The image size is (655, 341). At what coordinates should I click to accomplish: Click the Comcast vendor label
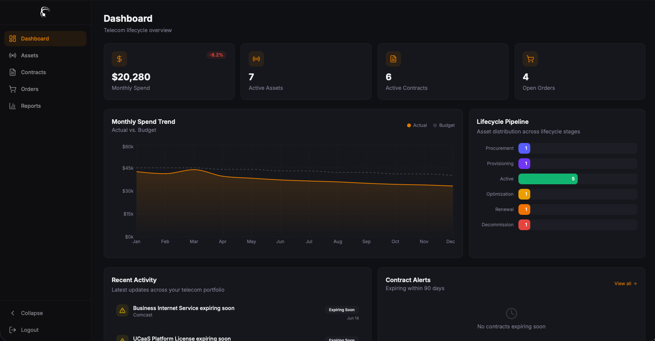coord(143,315)
